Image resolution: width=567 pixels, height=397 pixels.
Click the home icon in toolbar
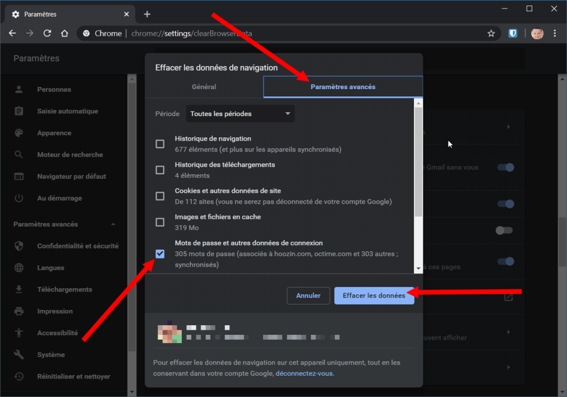tap(64, 33)
